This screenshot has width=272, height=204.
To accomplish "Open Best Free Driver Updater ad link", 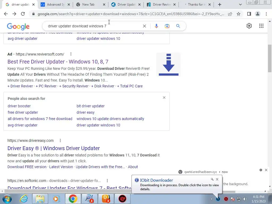I will 58,62.
